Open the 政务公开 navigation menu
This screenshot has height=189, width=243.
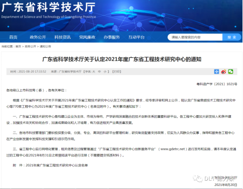tap(38, 37)
